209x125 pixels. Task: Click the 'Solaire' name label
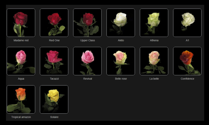coord(54,117)
